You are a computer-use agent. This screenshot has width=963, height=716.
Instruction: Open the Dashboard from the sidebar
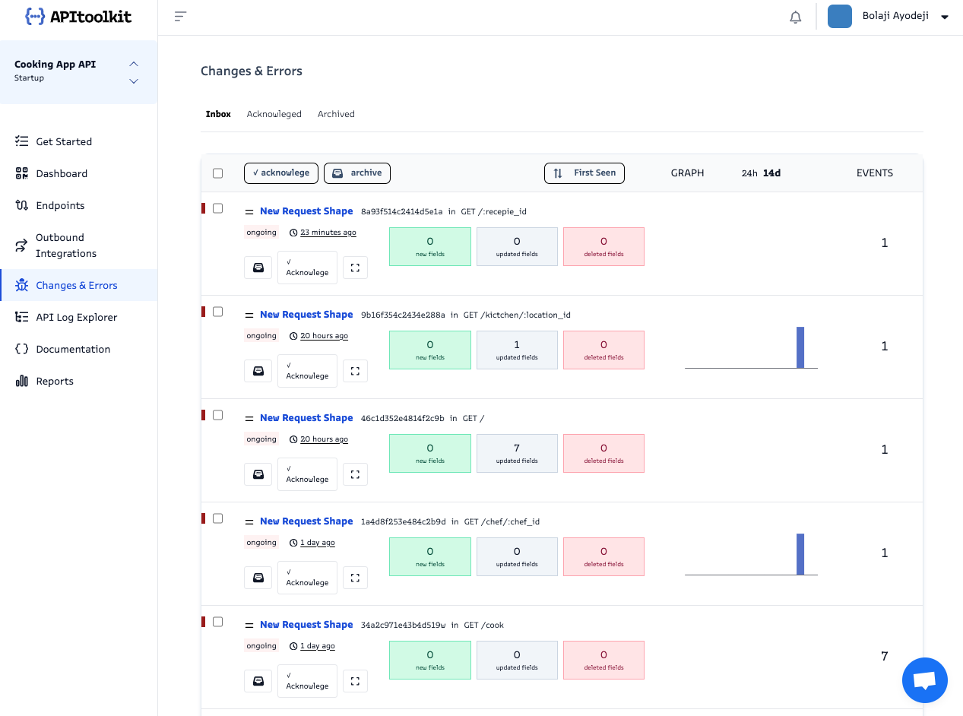(x=61, y=173)
